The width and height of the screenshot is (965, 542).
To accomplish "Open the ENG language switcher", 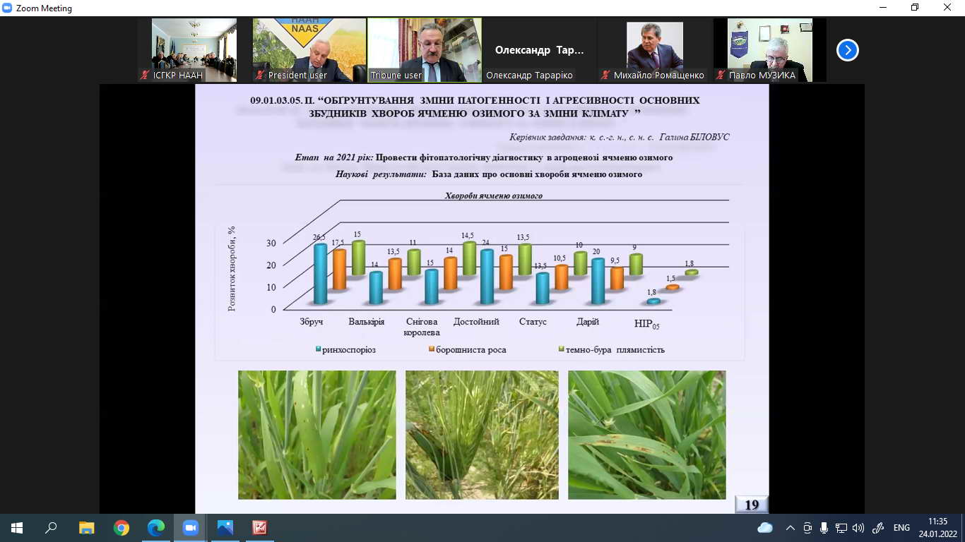I will [x=901, y=528].
